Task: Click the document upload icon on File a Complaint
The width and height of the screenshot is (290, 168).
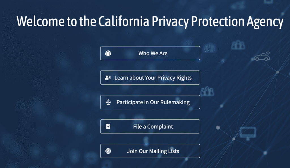Action: pyautogui.click(x=108, y=126)
